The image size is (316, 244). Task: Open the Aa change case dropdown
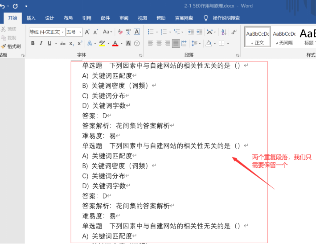[x=107, y=32]
